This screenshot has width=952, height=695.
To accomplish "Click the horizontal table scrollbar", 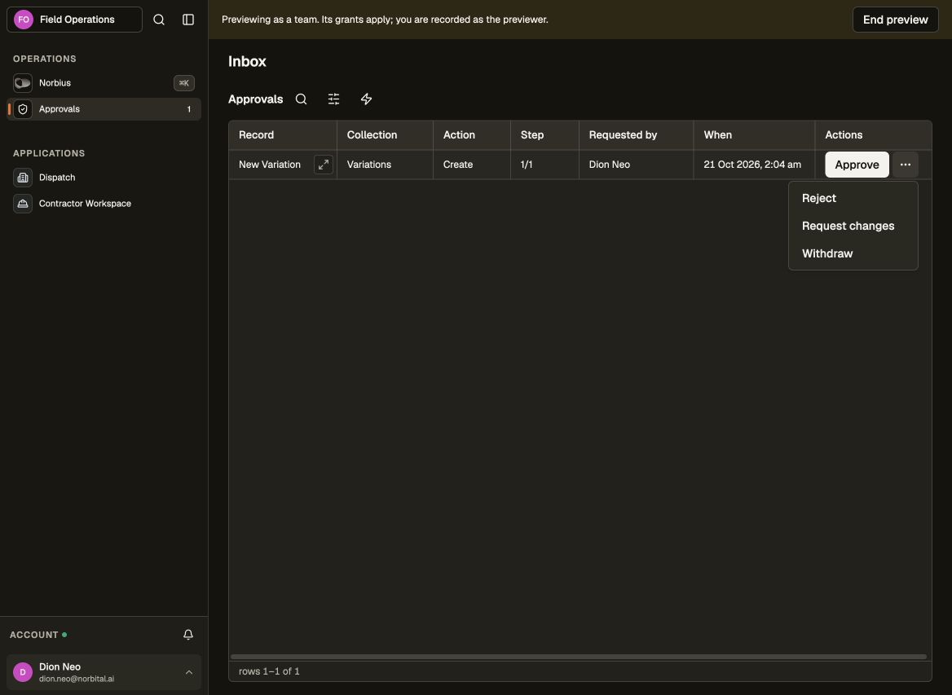I will [x=579, y=657].
